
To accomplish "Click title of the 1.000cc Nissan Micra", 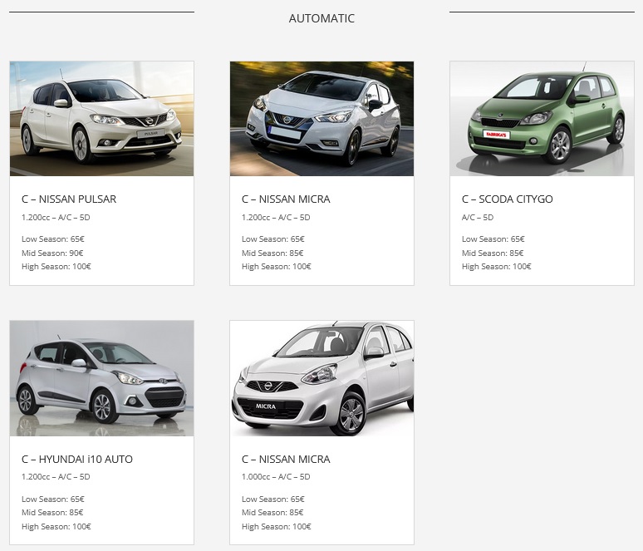I will tap(286, 460).
